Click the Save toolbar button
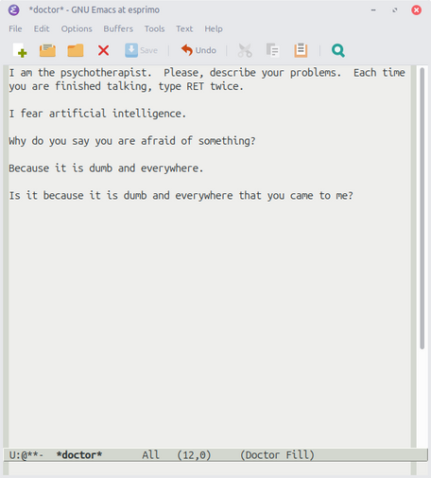This screenshot has height=478, width=431. tap(142, 50)
